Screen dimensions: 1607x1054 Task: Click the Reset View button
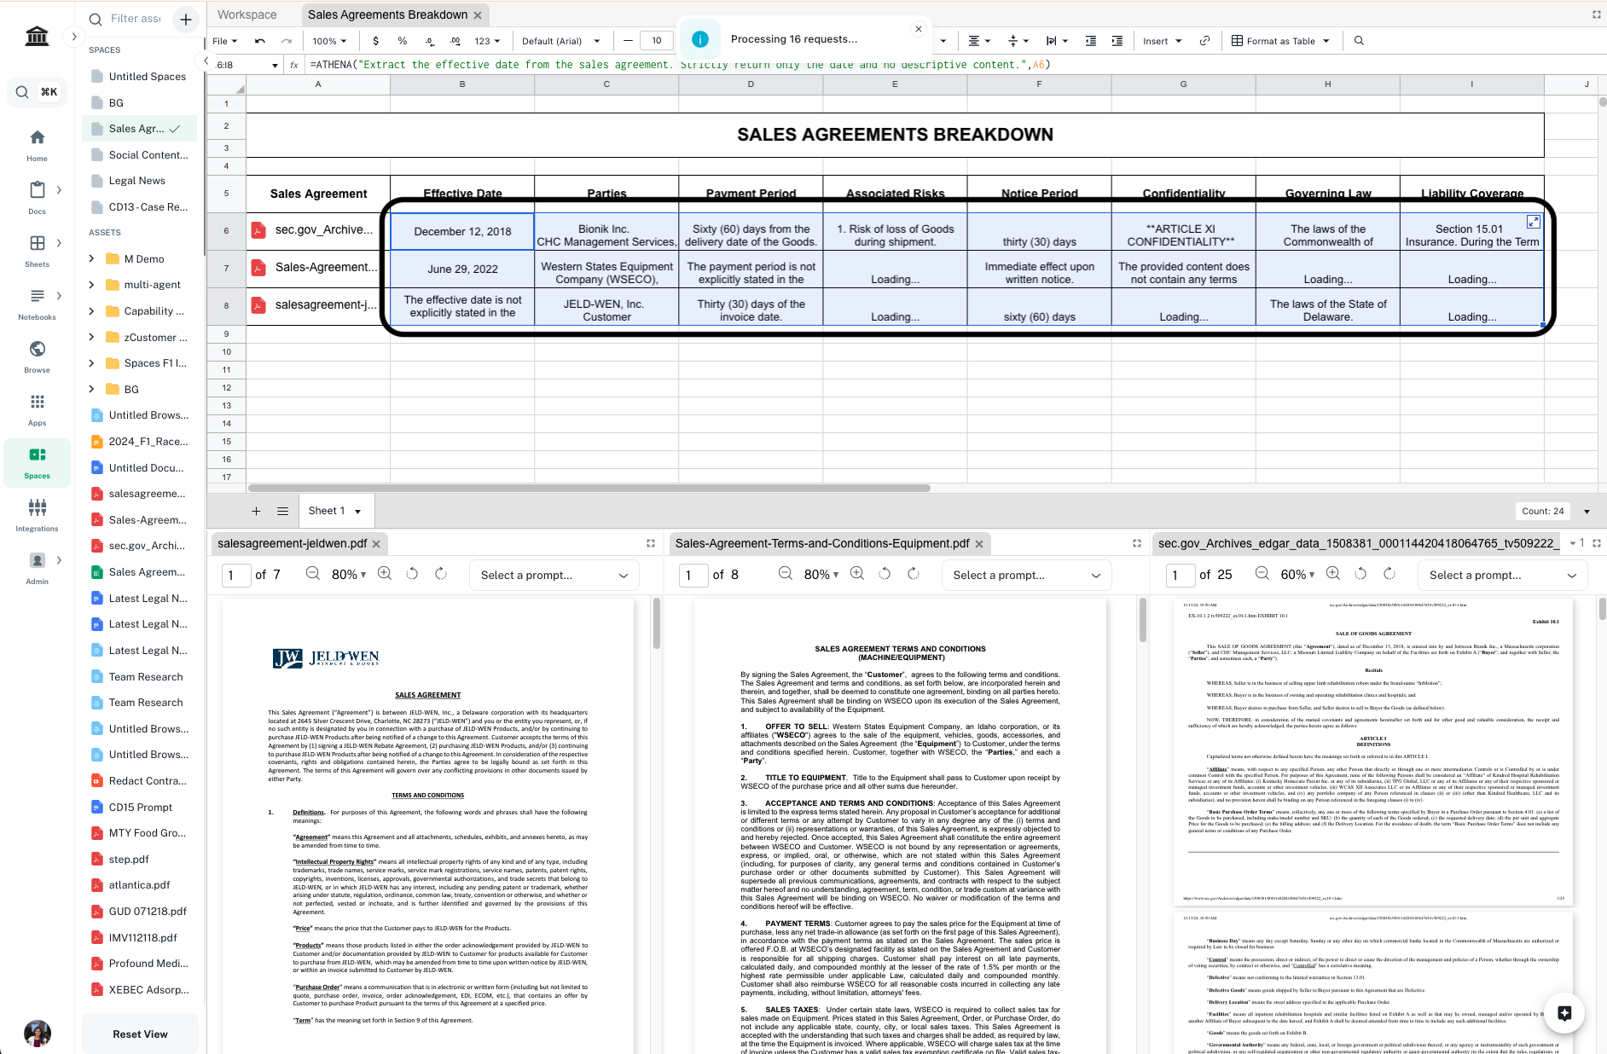click(140, 1034)
